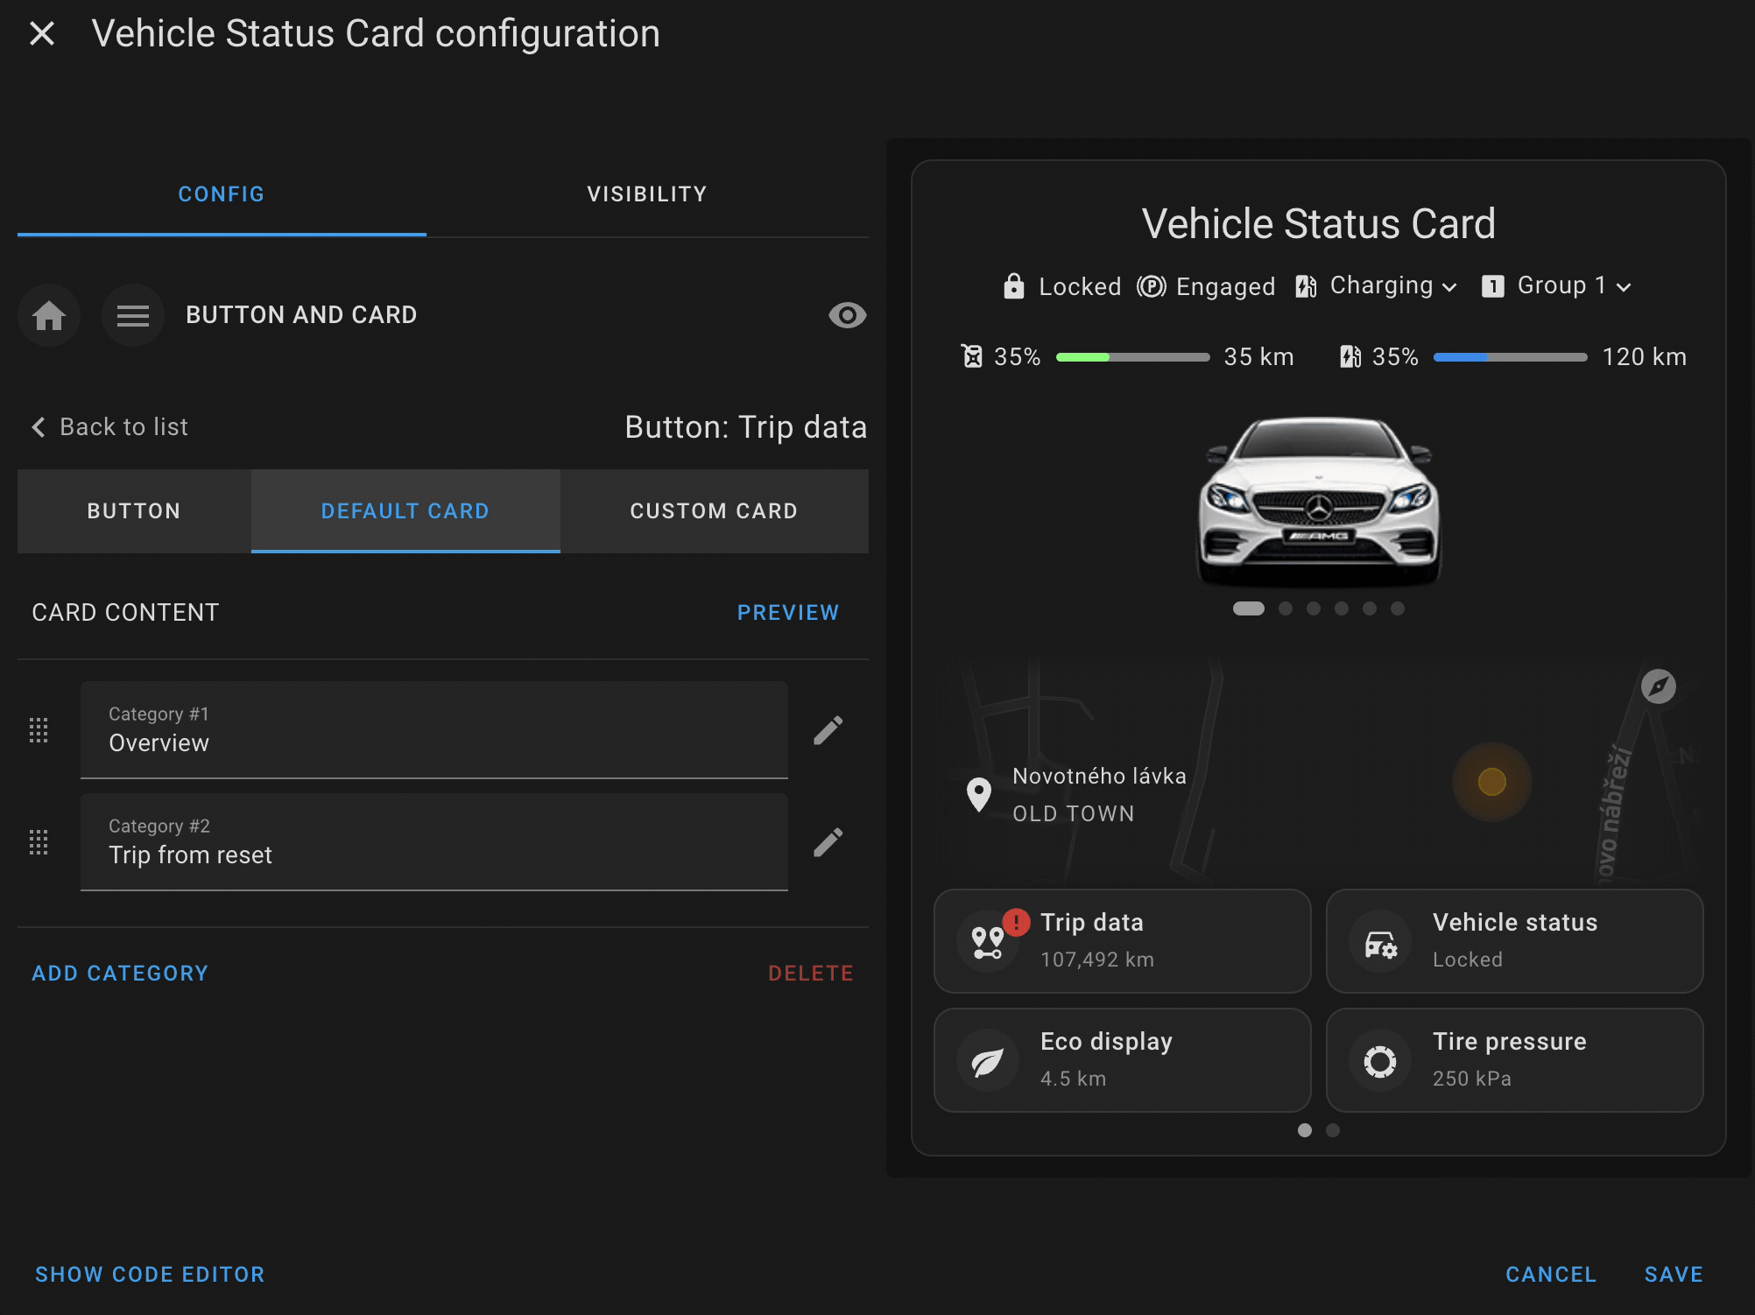Select second image carousel dot

click(1285, 608)
